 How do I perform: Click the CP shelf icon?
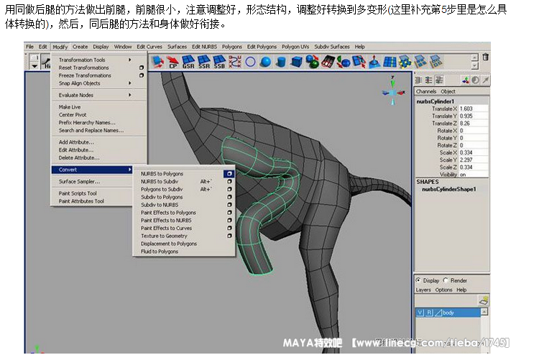coord(173,62)
